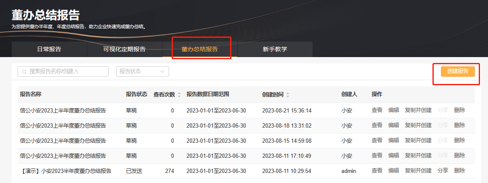Edit the 【演示】小安2023半年度 report

pyautogui.click(x=394, y=170)
